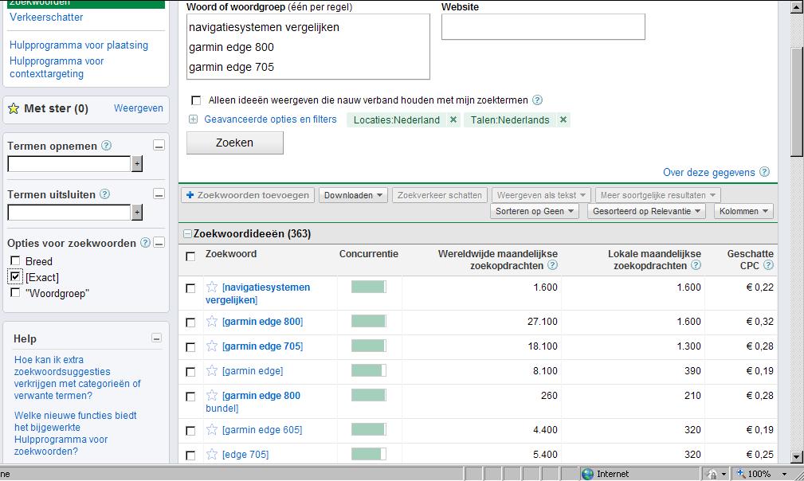
Task: Open help icon for Lokale maandelijkse zoekopdrachten
Action: pyautogui.click(x=696, y=265)
